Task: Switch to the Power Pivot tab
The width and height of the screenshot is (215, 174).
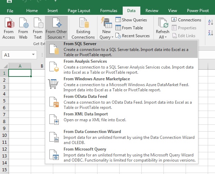Action: [198, 11]
